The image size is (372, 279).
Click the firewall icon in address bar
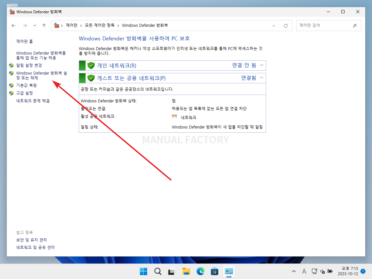[57, 26]
